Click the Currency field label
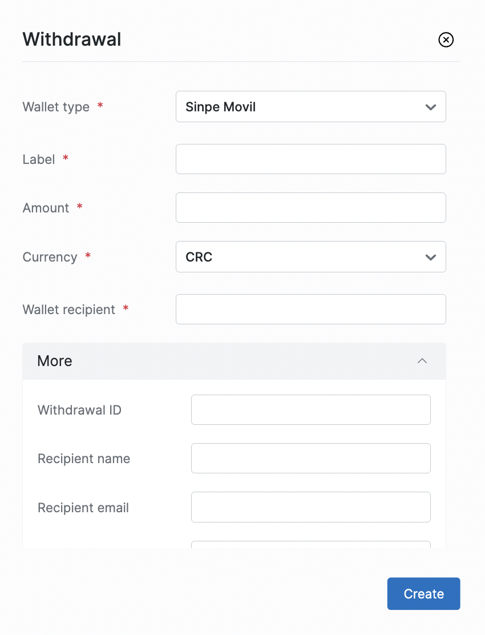Screen dimensions: 485x635 [50, 257]
